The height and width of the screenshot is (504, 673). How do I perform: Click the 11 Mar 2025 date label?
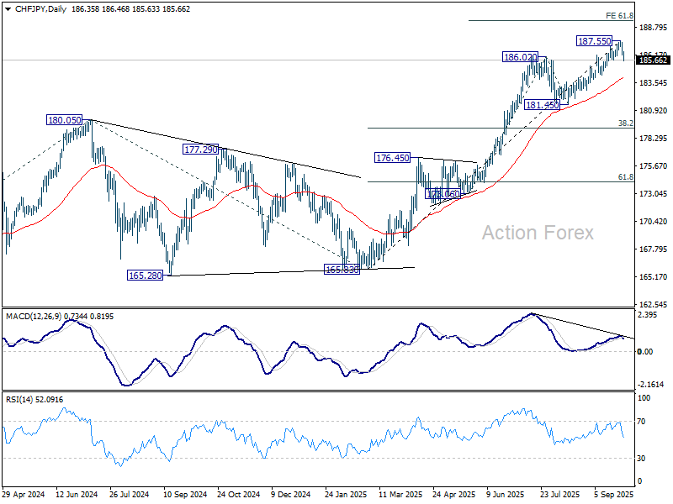pos(400,494)
